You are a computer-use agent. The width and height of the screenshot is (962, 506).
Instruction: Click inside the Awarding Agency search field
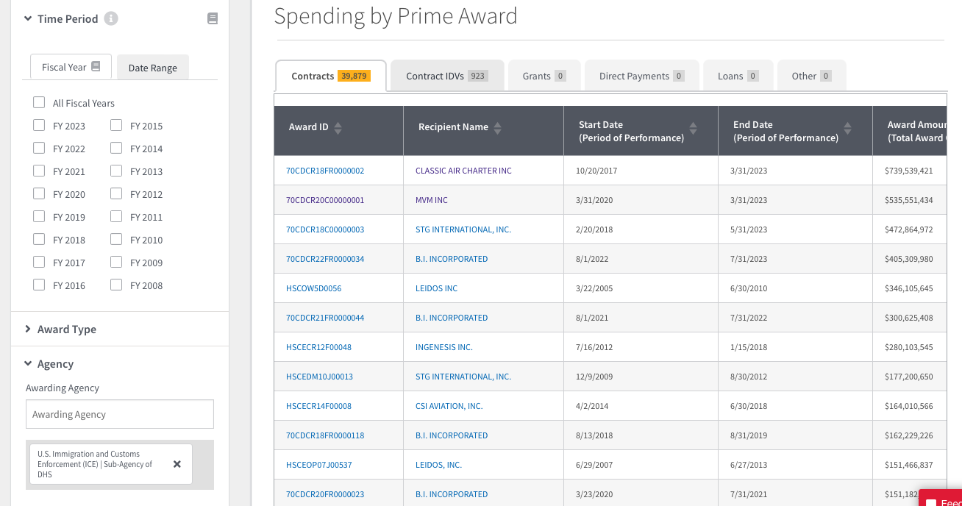[119, 413]
